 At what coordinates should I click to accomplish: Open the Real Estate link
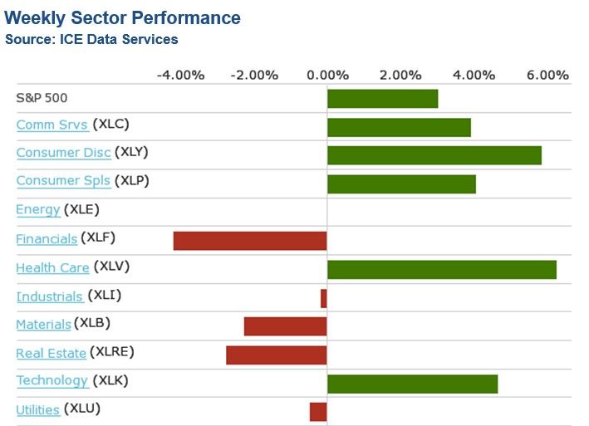[x=51, y=354]
